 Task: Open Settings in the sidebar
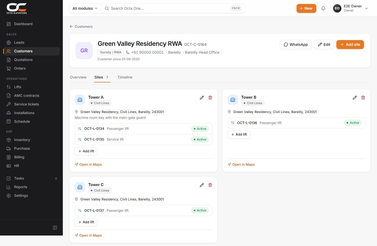[31, 196]
